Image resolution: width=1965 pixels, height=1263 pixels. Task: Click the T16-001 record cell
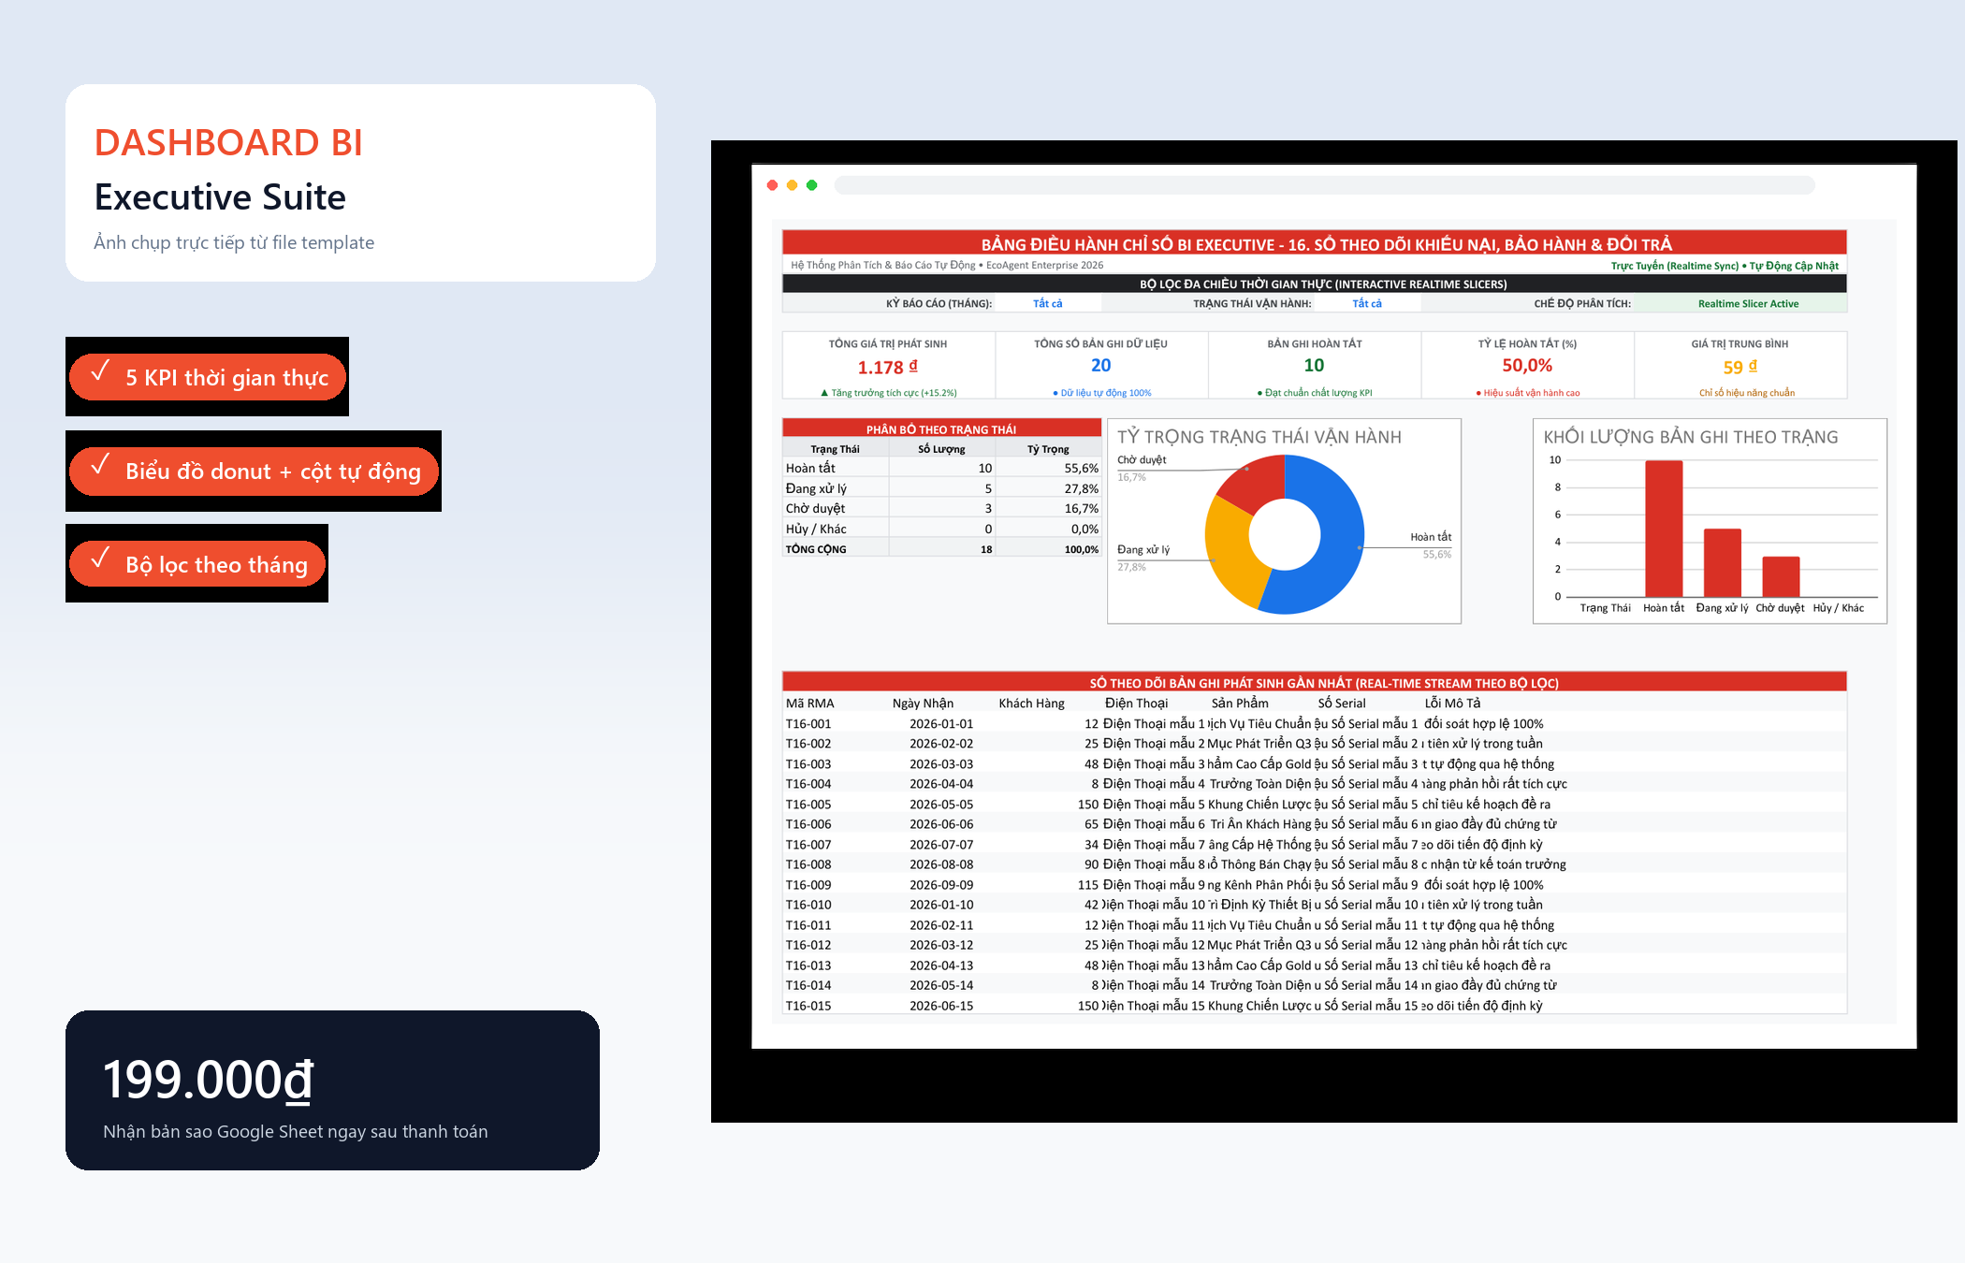808,723
